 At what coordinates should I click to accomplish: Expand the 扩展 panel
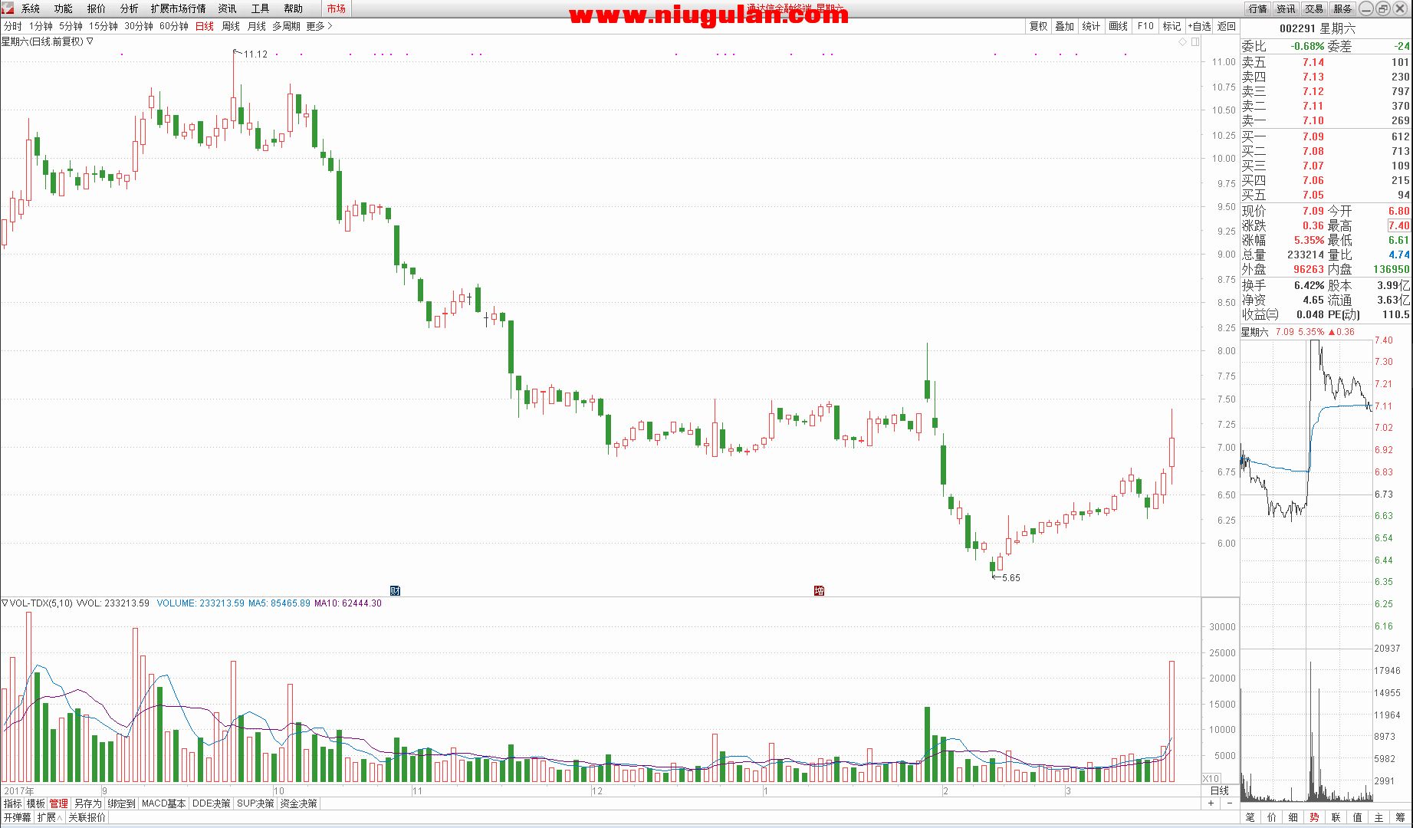click(49, 817)
